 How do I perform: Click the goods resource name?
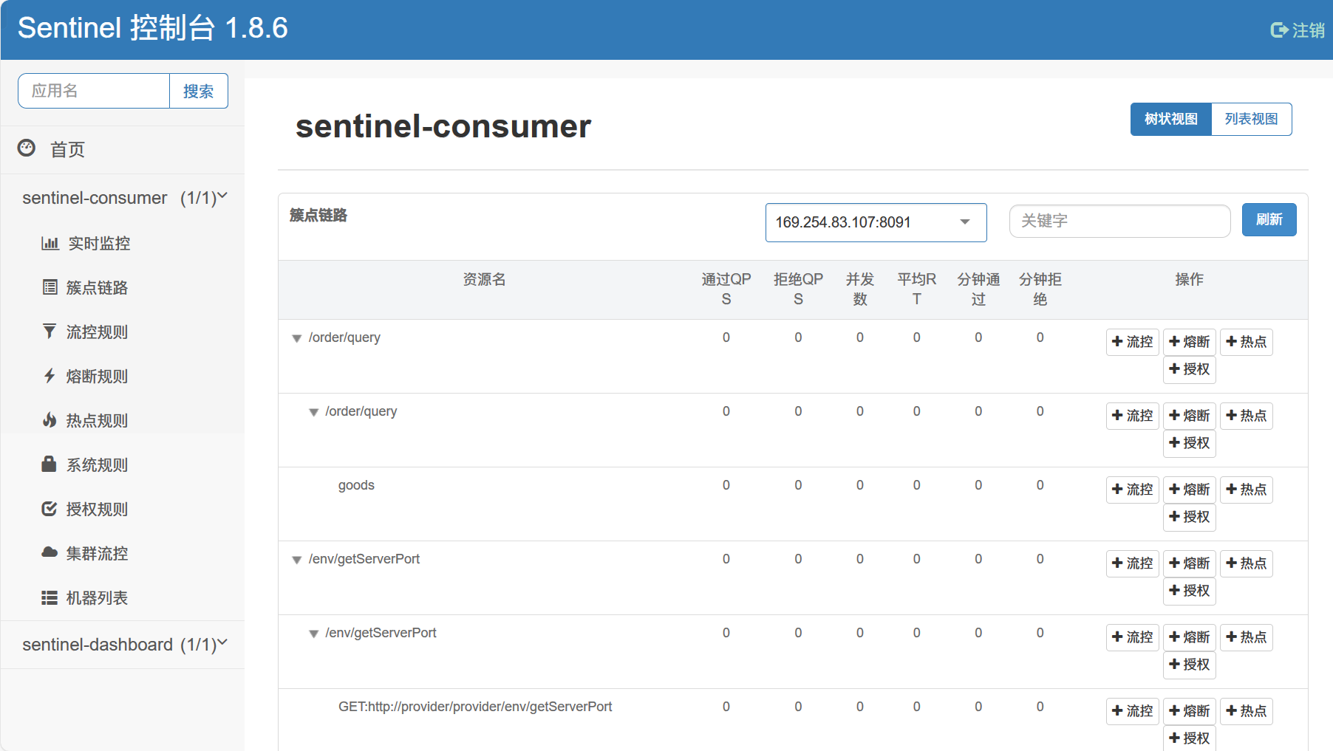356,485
